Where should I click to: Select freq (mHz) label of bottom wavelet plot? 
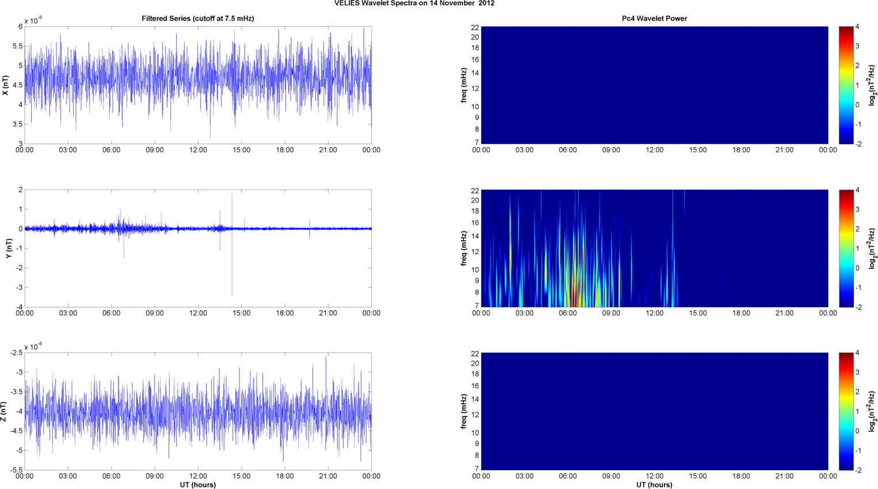464,411
